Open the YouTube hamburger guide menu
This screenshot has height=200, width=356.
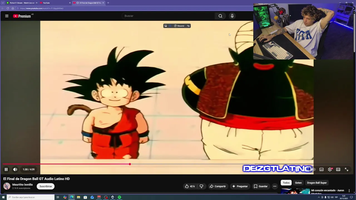pyautogui.click(x=7, y=16)
